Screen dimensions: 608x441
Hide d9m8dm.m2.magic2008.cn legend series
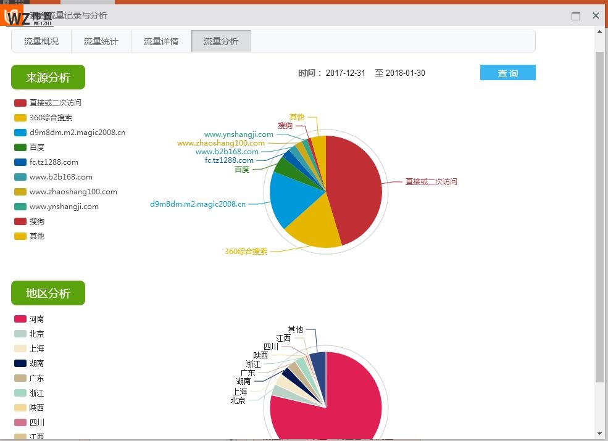(x=20, y=133)
